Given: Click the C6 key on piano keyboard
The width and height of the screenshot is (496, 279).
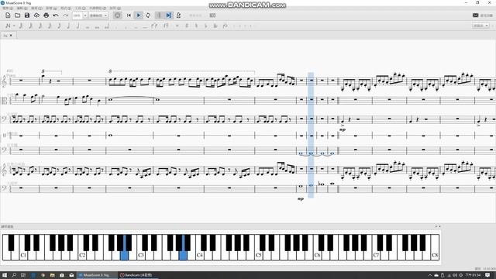Looking at the screenshot, I should pyautogui.click(x=317, y=255).
